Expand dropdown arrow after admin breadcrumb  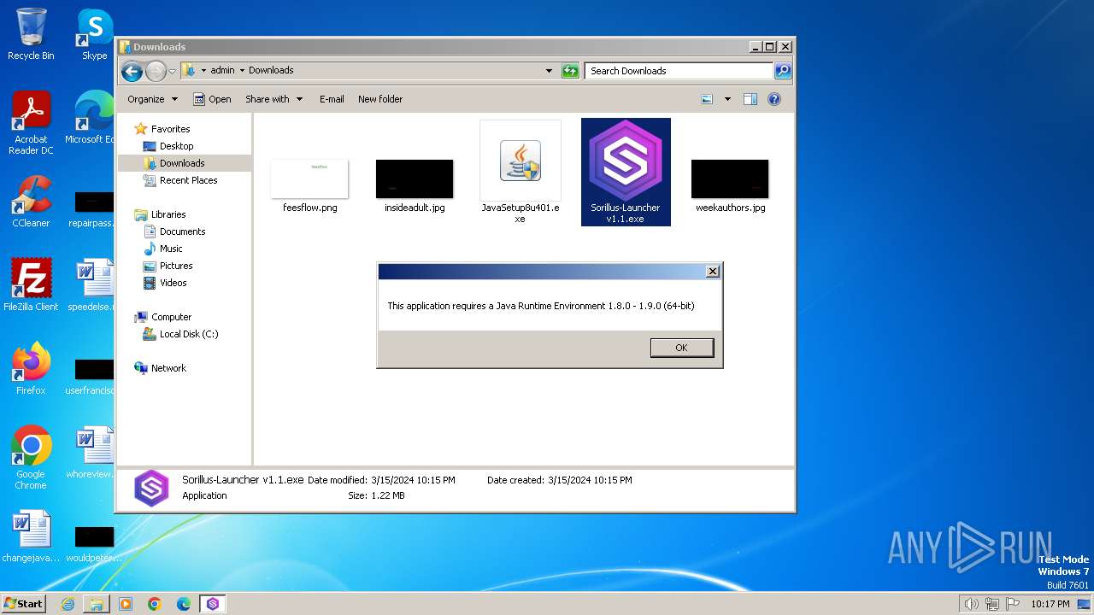pyautogui.click(x=242, y=71)
